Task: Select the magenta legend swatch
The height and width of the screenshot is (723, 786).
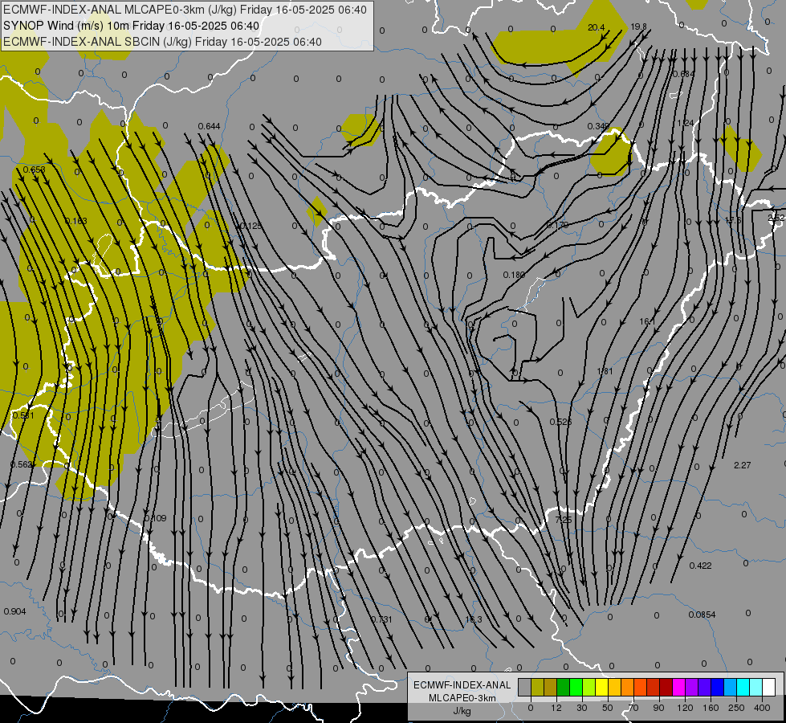Action: 679,688
